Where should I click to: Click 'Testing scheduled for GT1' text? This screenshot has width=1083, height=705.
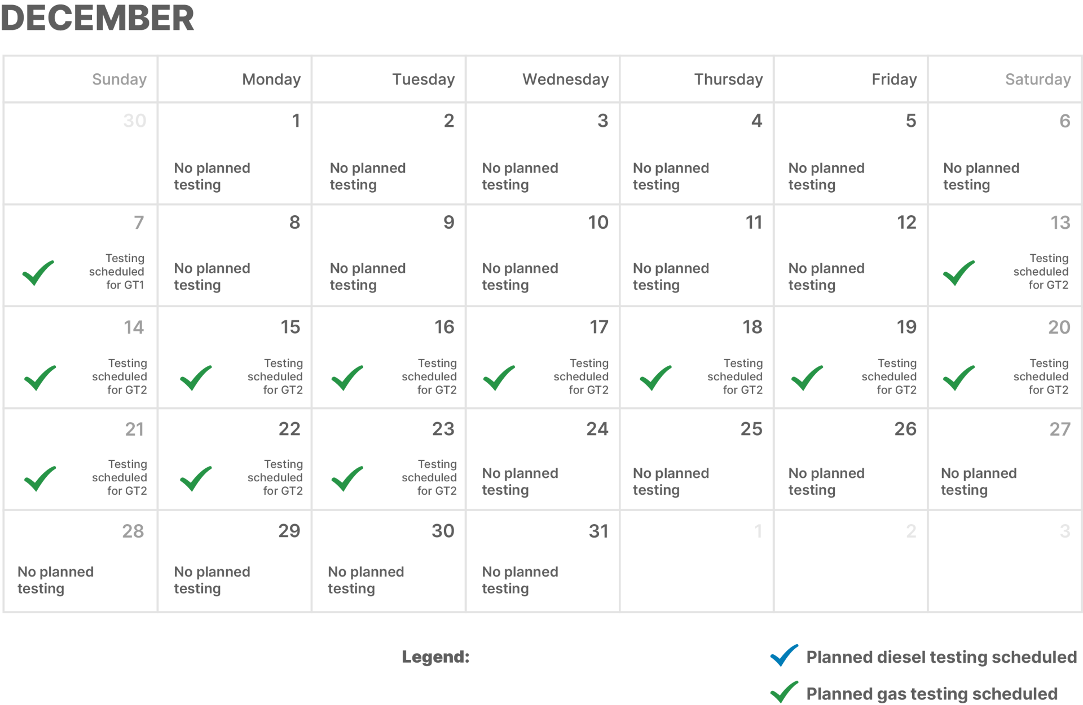(117, 272)
